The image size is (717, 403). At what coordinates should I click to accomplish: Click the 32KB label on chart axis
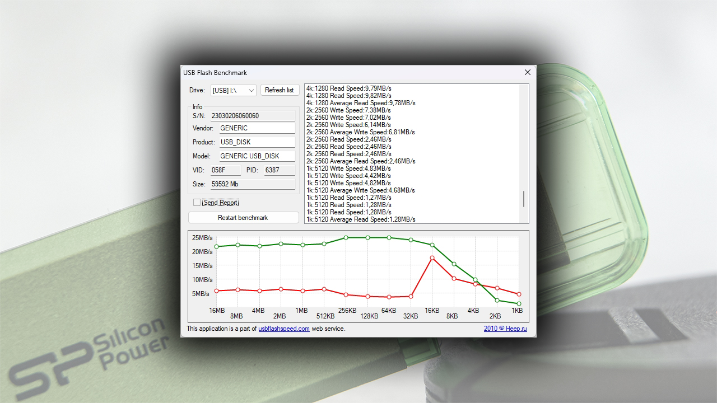[411, 316]
